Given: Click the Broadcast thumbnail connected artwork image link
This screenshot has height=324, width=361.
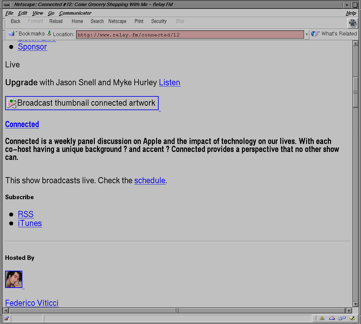Looking at the screenshot, I should (x=82, y=103).
